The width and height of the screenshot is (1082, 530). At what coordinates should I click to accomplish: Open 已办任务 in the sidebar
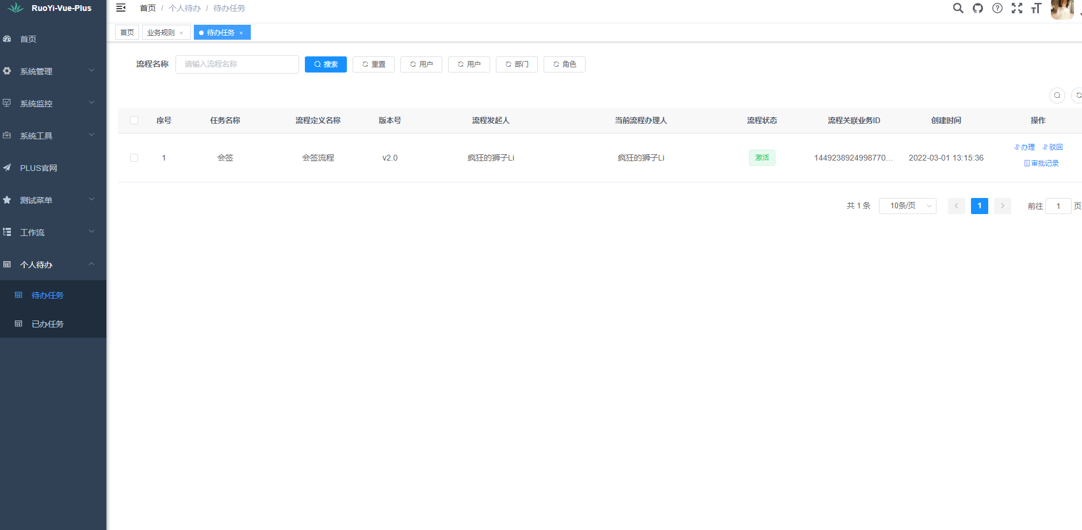(48, 324)
